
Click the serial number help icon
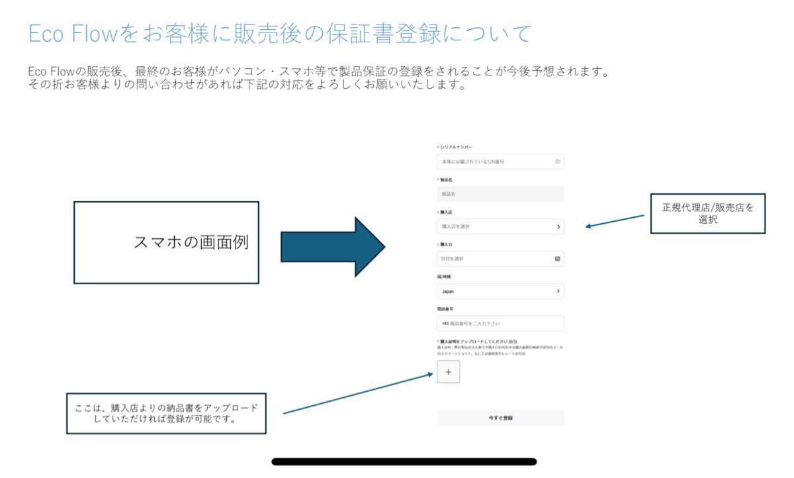coord(557,162)
